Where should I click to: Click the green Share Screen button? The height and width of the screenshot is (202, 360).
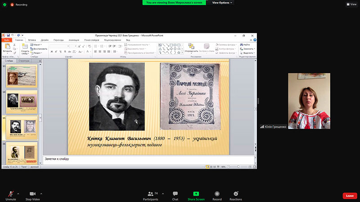pyautogui.click(x=196, y=196)
